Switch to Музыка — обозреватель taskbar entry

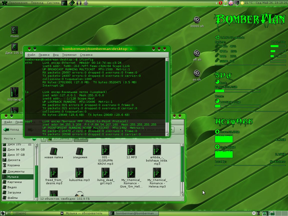(x=84, y=213)
